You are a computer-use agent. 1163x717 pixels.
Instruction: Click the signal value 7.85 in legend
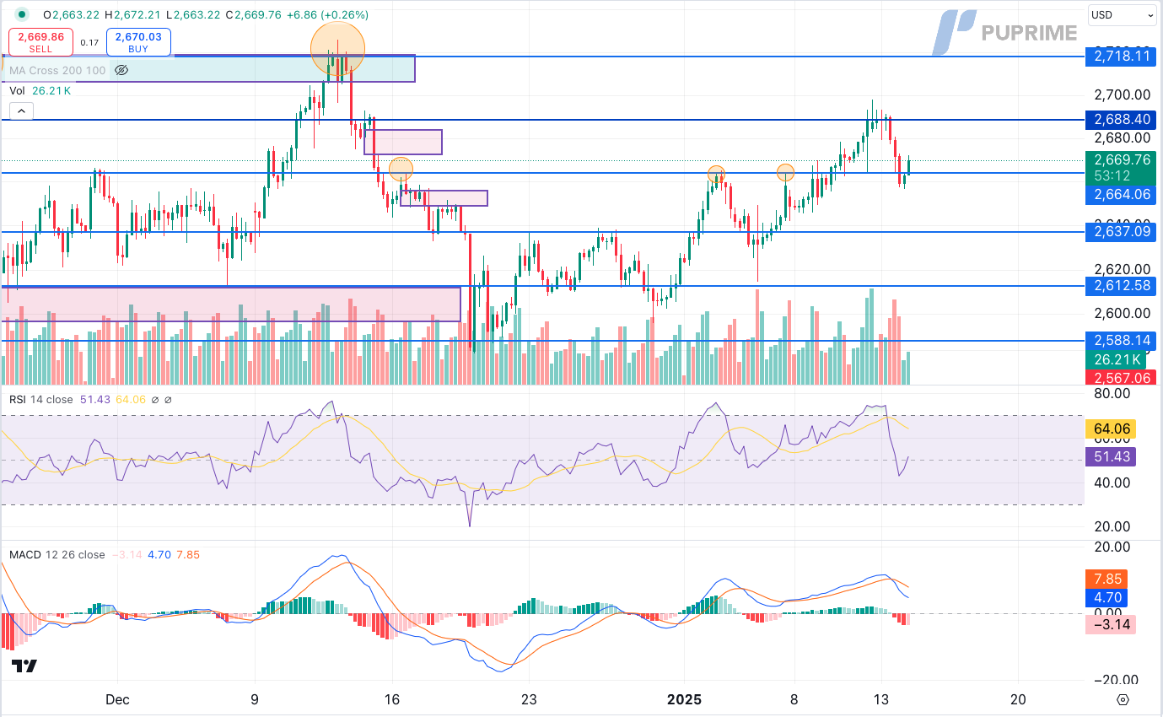pos(188,555)
